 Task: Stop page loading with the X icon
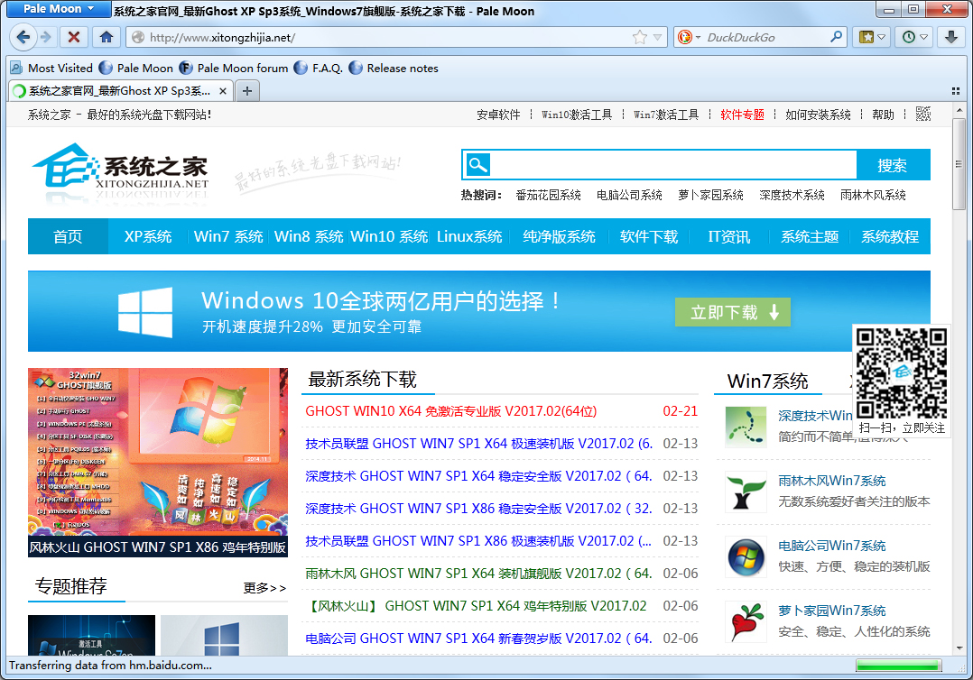pos(75,37)
